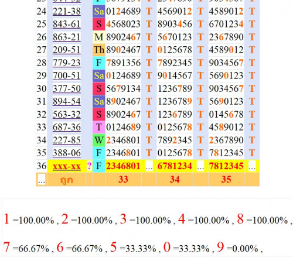Click number 5670123 in row 26
This screenshot has width=293, height=261.
(175, 37)
